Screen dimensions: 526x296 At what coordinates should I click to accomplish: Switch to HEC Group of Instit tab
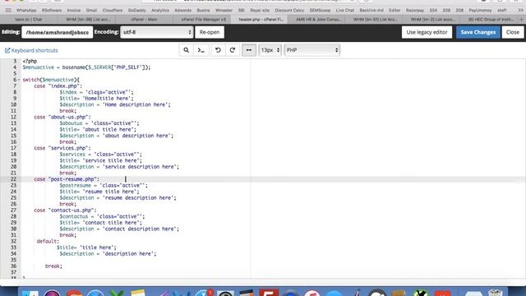click(490, 20)
